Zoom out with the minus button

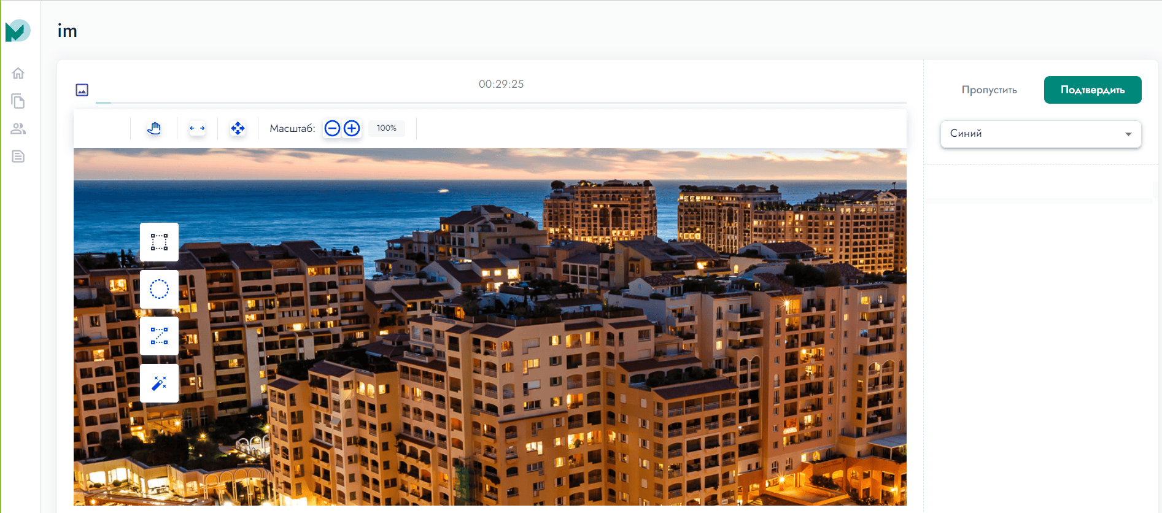(332, 128)
